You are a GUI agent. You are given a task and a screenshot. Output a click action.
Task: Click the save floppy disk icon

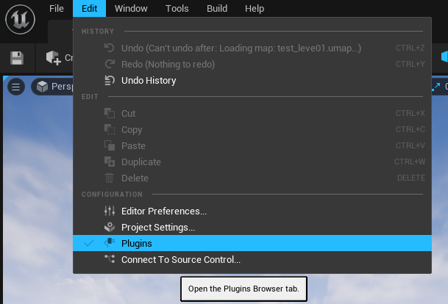tap(17, 57)
